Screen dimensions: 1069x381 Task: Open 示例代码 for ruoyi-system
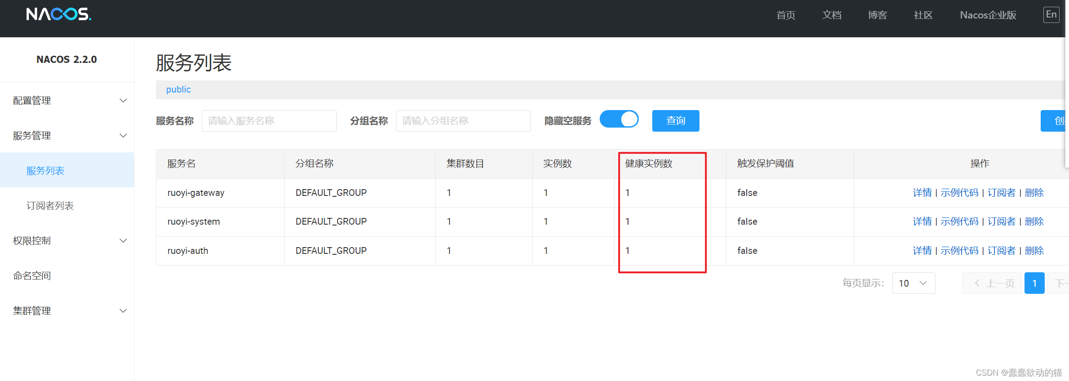(959, 222)
